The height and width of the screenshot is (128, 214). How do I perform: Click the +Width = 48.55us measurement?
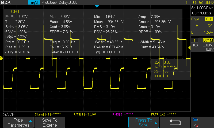point(108,42)
